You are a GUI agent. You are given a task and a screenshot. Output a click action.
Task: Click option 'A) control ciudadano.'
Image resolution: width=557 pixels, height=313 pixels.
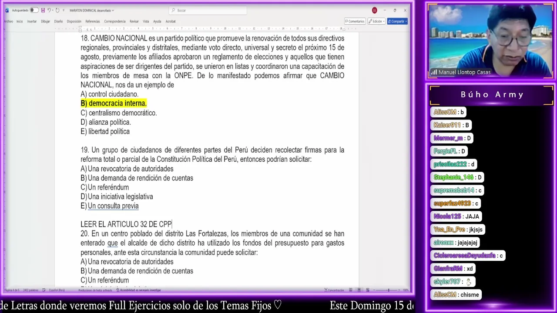point(109,94)
